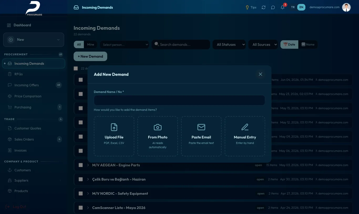
Task: Choose the Paste Email option card
Action: click(x=201, y=136)
